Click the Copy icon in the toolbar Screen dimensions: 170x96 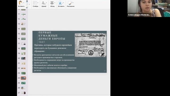[x=27, y=4]
